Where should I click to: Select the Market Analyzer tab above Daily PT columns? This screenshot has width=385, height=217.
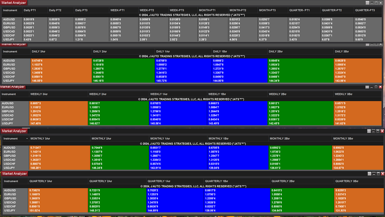14,3
